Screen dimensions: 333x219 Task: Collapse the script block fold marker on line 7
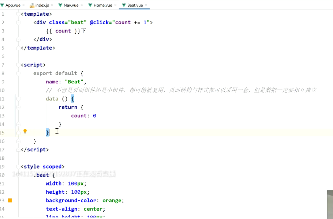coord(18,65)
